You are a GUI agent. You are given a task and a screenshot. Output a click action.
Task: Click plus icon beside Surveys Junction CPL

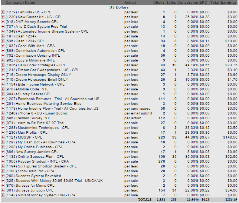3,190
